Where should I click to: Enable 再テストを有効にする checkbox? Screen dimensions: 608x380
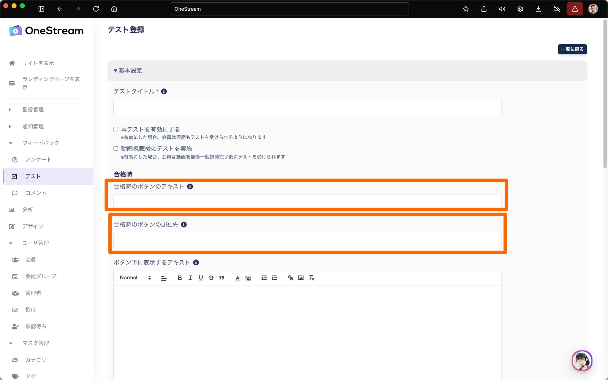click(x=116, y=129)
